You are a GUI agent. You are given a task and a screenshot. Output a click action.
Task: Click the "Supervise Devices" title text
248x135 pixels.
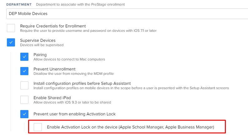tap(38, 41)
